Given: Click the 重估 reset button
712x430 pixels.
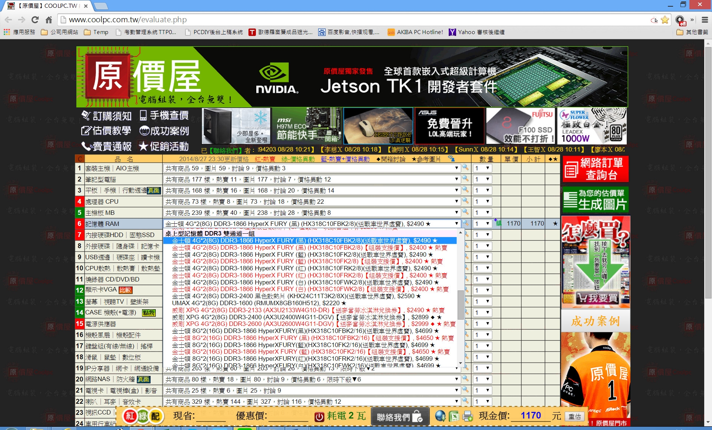Looking at the screenshot, I should (x=575, y=417).
